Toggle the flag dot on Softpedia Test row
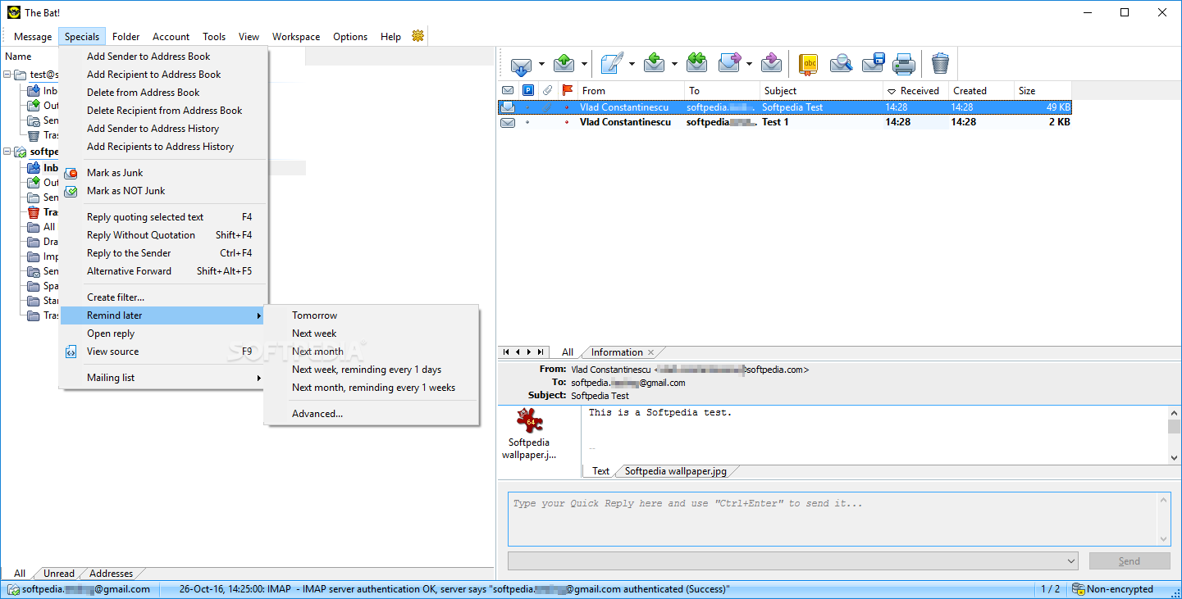The height and width of the screenshot is (599, 1182). (x=567, y=107)
